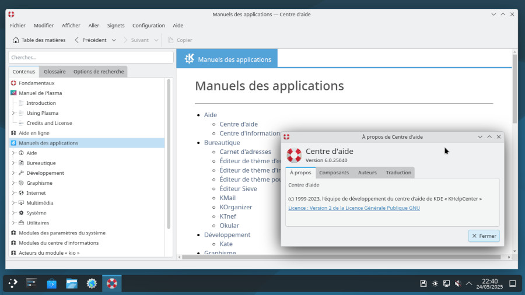Open the Suivant history dropdown arrow
This screenshot has height=295, width=525.
tap(156, 40)
